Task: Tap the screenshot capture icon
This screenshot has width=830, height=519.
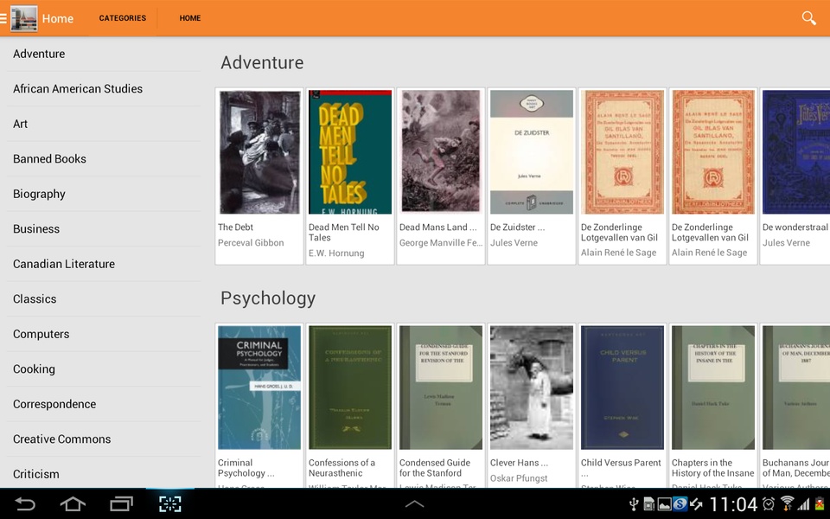Action: point(170,503)
